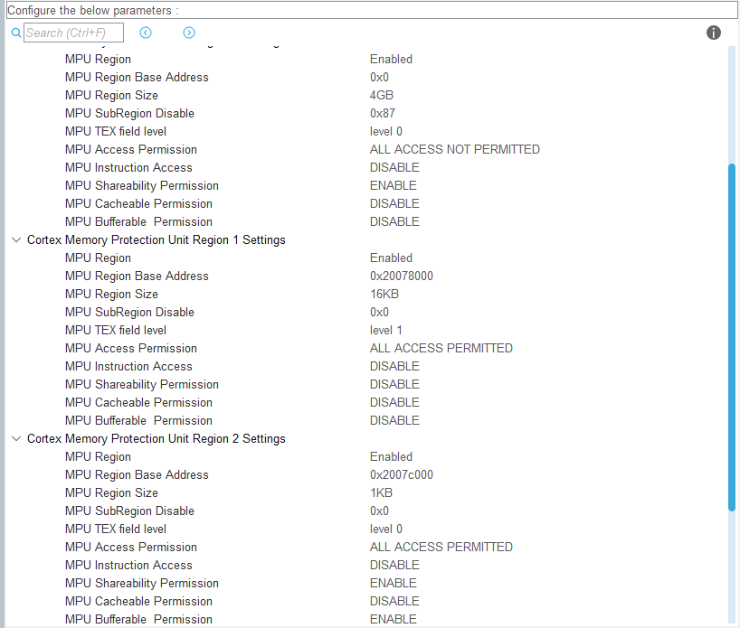Toggle MPU Bufferable Permission ENABLE in Region 2
Viewport: 740px width, 628px height.
(x=393, y=619)
